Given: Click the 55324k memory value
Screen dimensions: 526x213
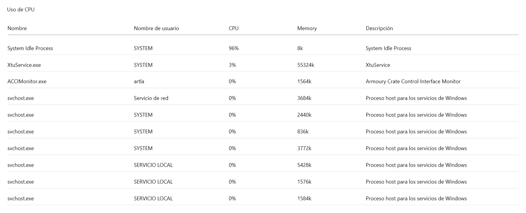Looking at the screenshot, I should 305,65.
